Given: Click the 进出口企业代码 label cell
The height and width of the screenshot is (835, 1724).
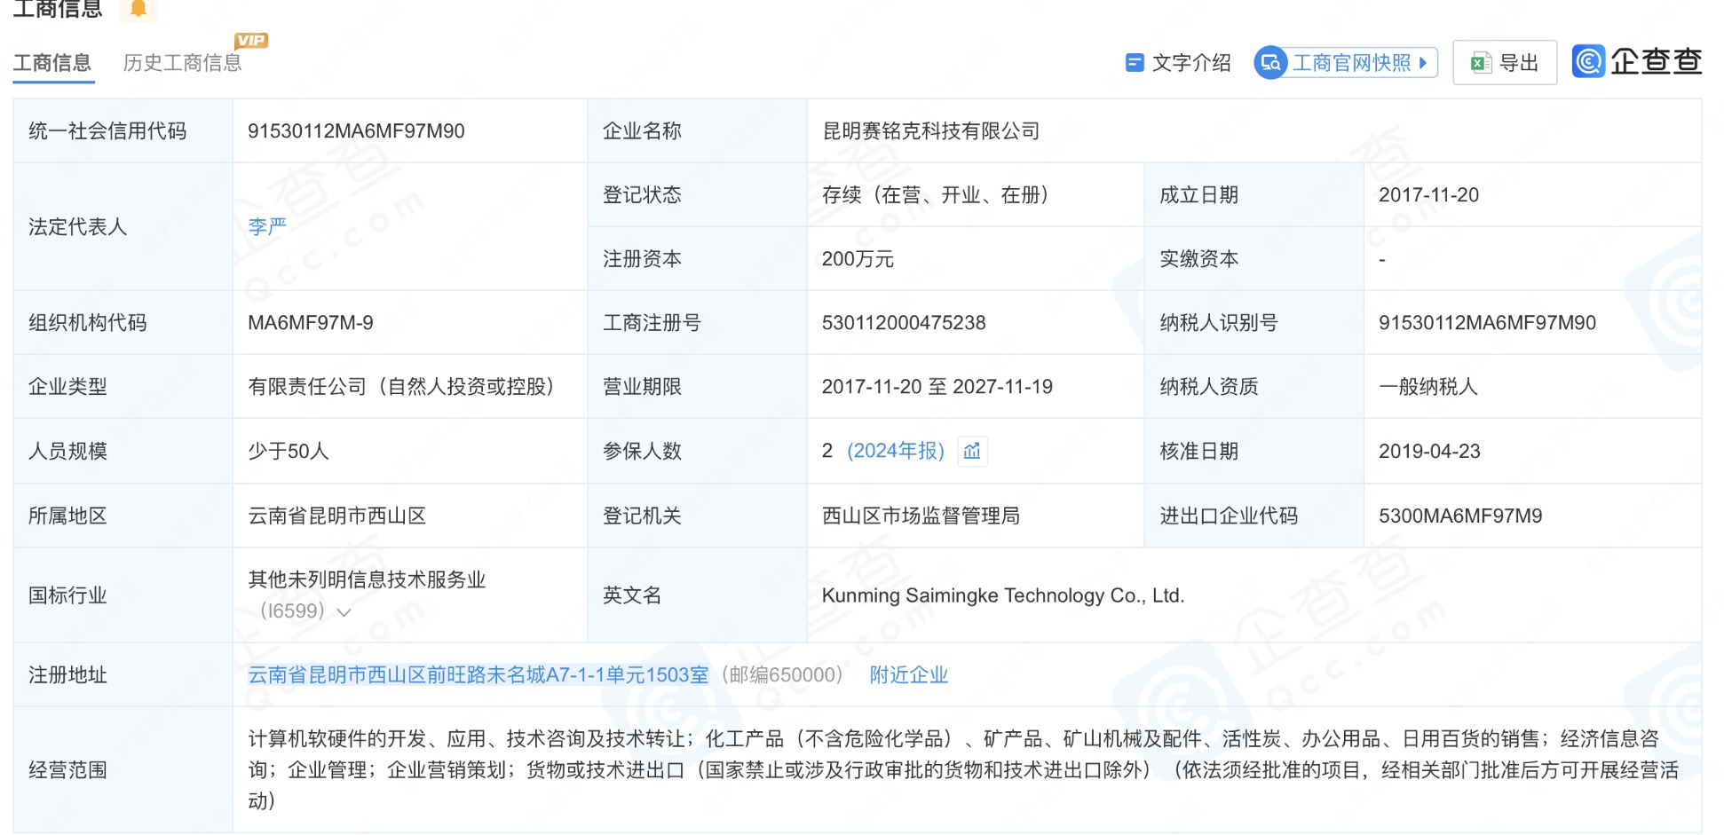Looking at the screenshot, I should pos(1254,516).
